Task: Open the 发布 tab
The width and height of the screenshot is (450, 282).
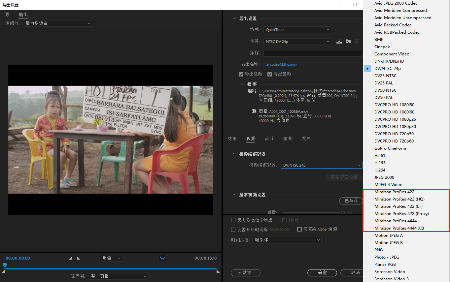Action: coord(306,139)
